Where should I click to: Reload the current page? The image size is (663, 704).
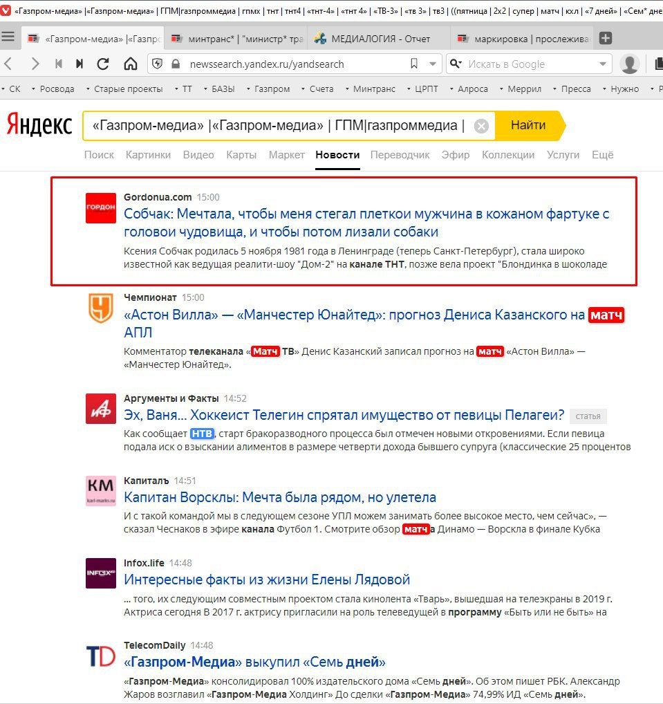103,64
